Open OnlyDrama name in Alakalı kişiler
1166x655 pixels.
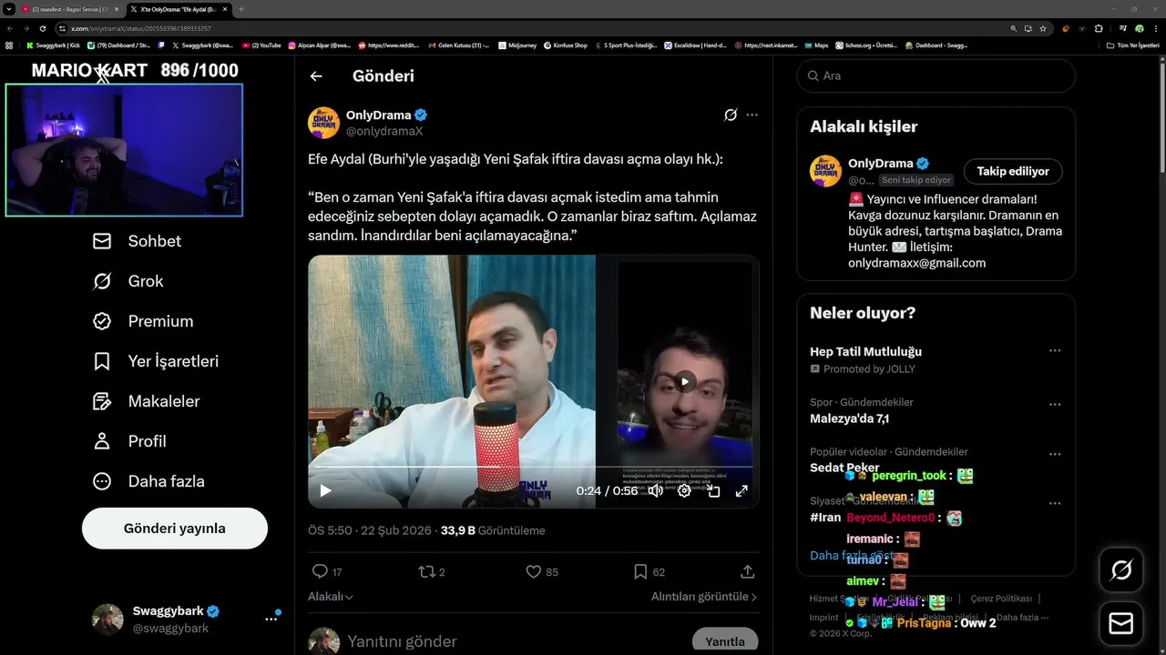[x=880, y=164]
